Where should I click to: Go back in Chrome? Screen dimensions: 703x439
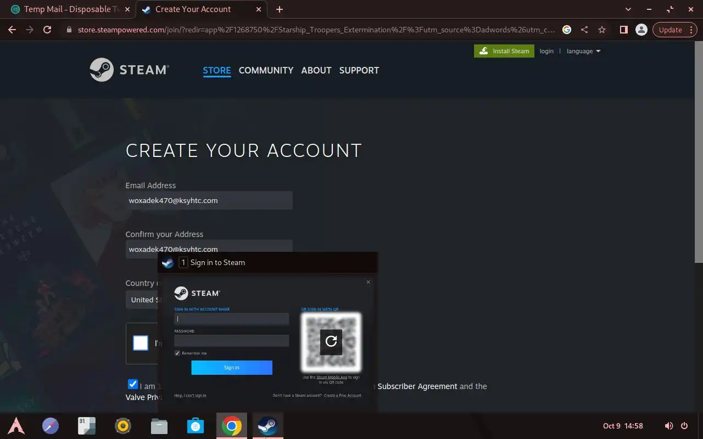pos(12,30)
